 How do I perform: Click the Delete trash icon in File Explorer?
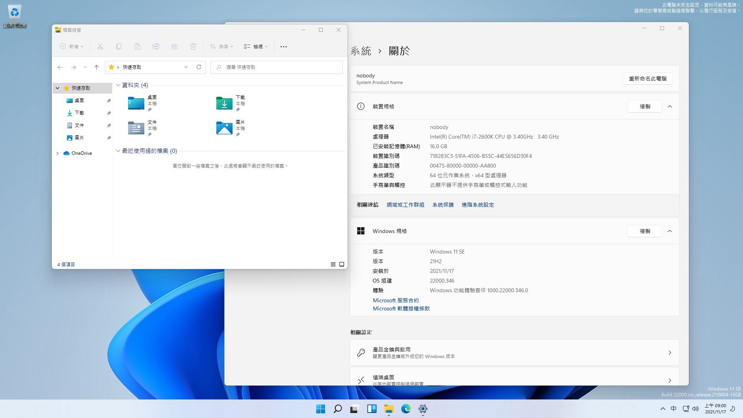point(193,46)
